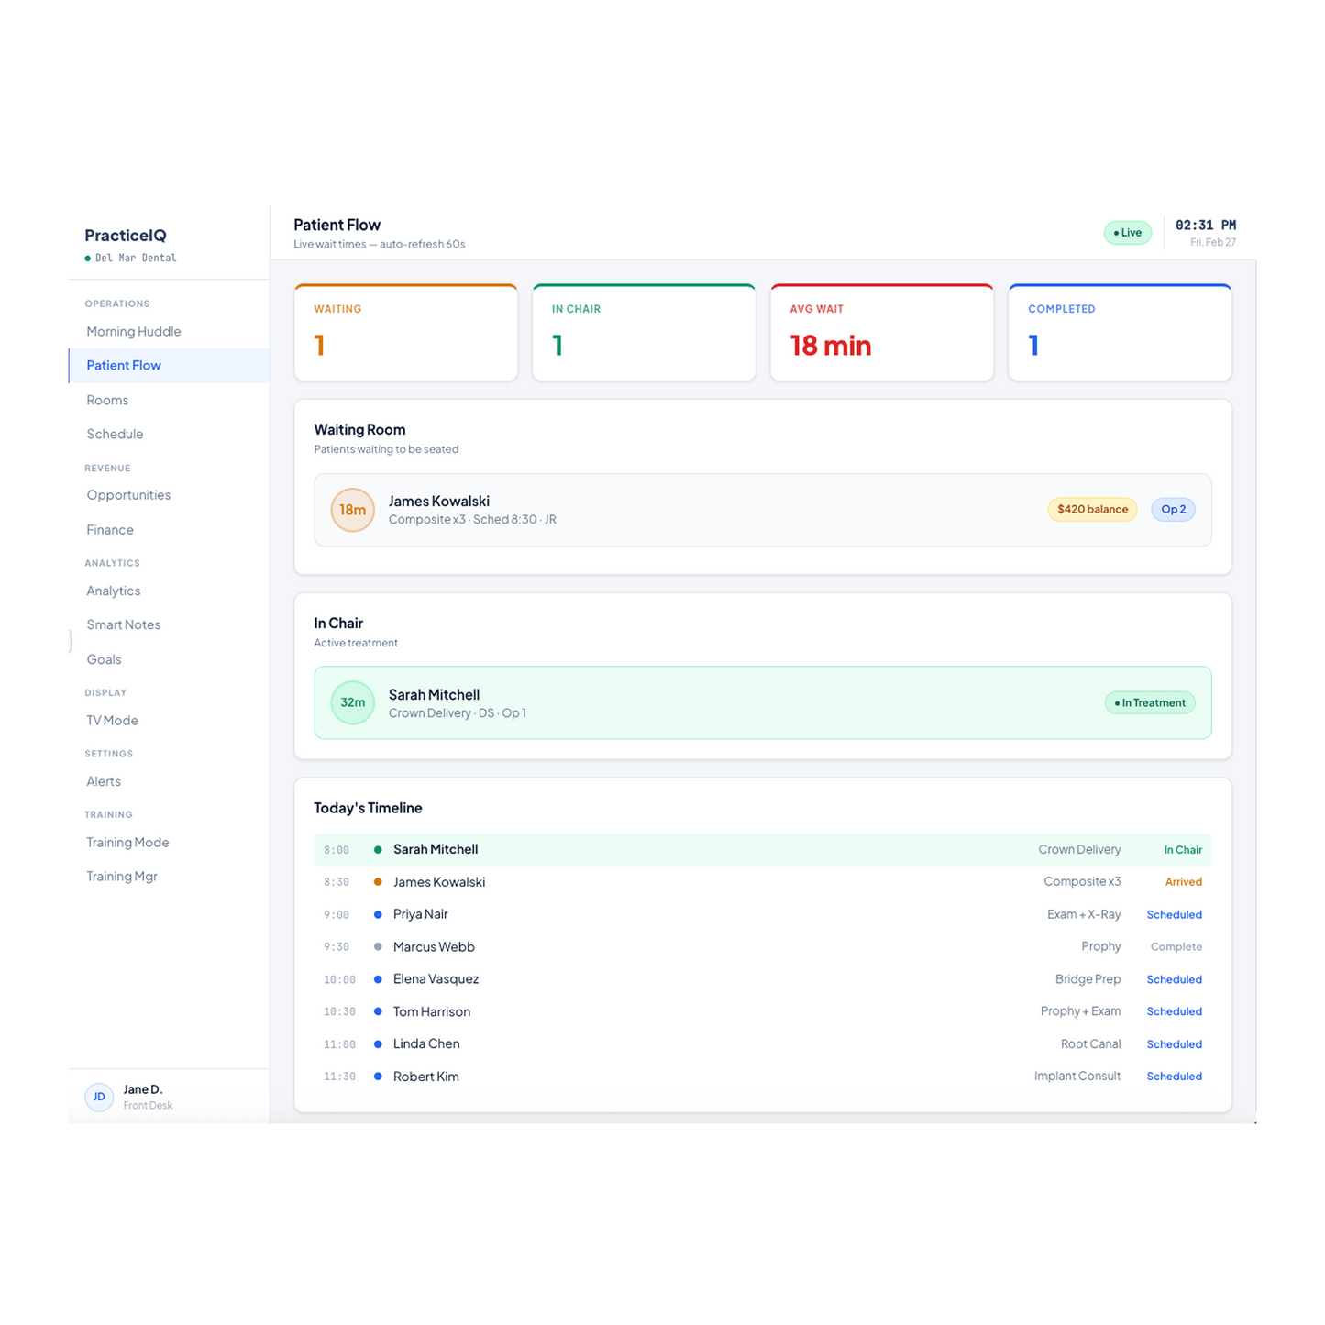The width and height of the screenshot is (1325, 1325).
Task: Click the 11:00 time in timeline
Action: click(x=339, y=1044)
